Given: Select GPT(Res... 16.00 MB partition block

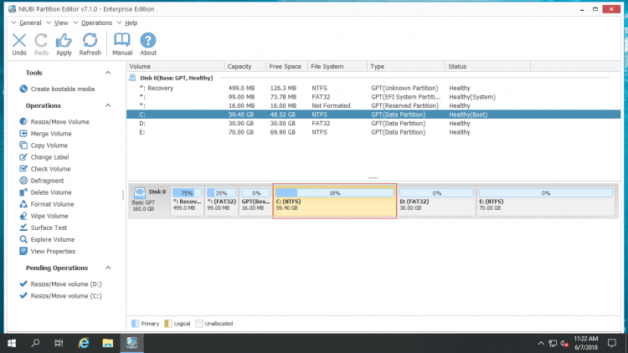Looking at the screenshot, I should (255, 202).
